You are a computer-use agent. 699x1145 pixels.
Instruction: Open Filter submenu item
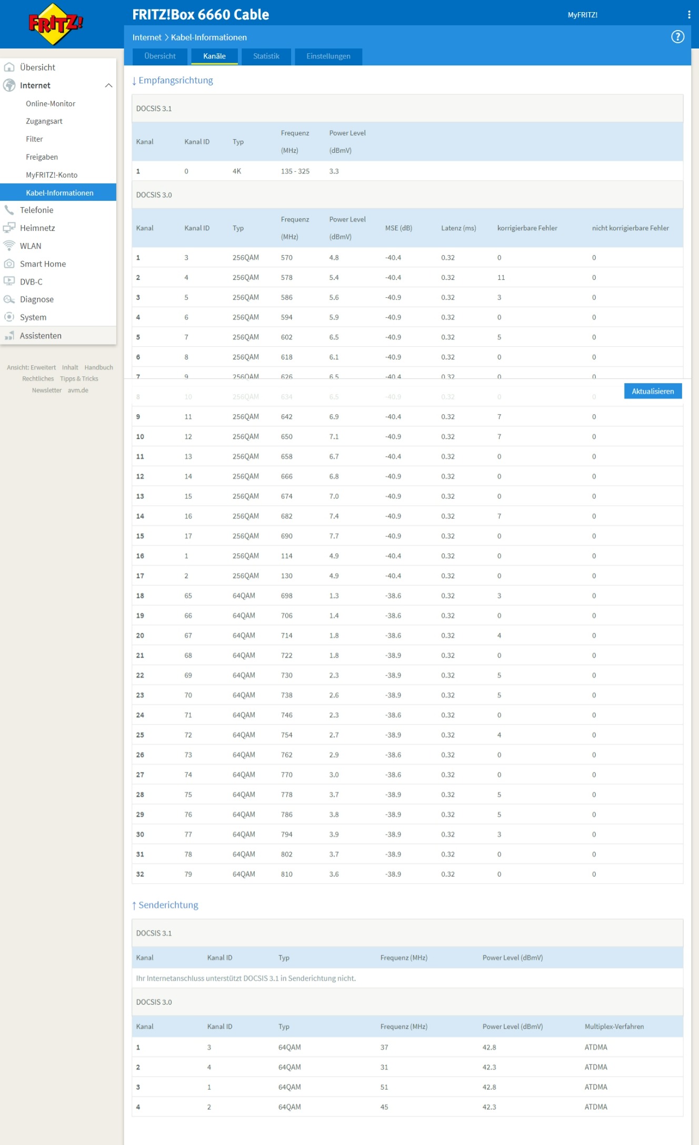[34, 139]
